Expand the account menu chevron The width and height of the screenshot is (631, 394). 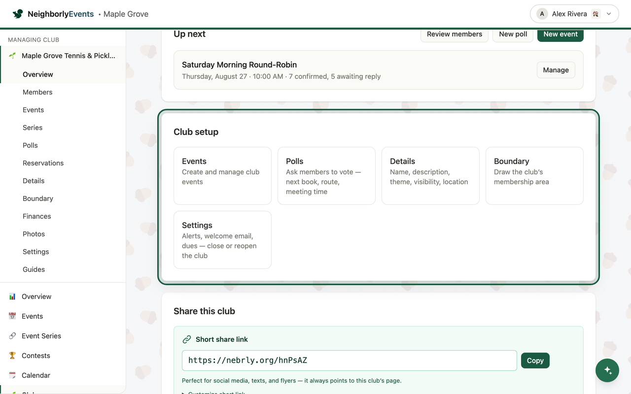609,14
